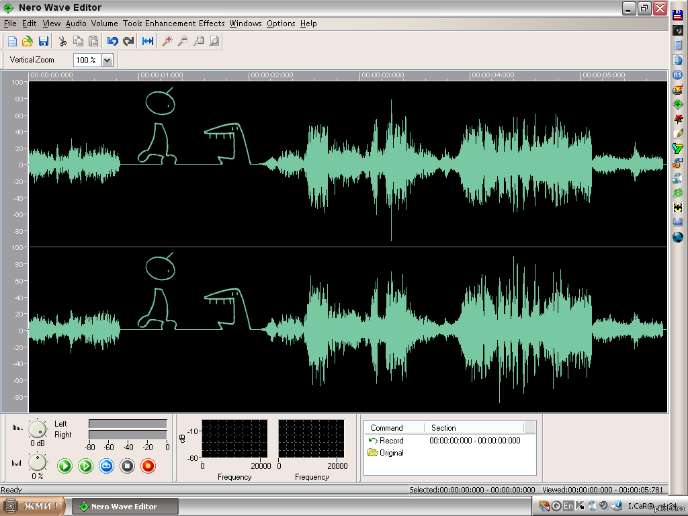Viewport: 688px width, 516px height.
Task: Open an audio file via folder icon
Action: 28,41
